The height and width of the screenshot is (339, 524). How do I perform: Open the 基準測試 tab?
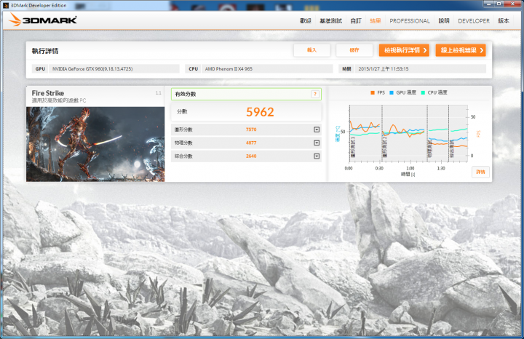330,21
